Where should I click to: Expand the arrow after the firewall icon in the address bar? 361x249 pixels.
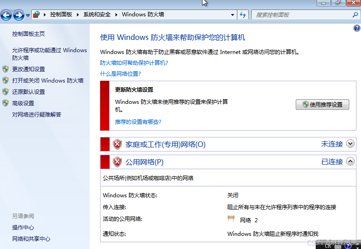click(x=45, y=15)
